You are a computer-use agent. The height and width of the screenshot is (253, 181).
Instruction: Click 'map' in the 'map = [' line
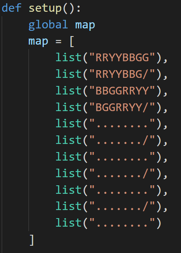point(38,42)
